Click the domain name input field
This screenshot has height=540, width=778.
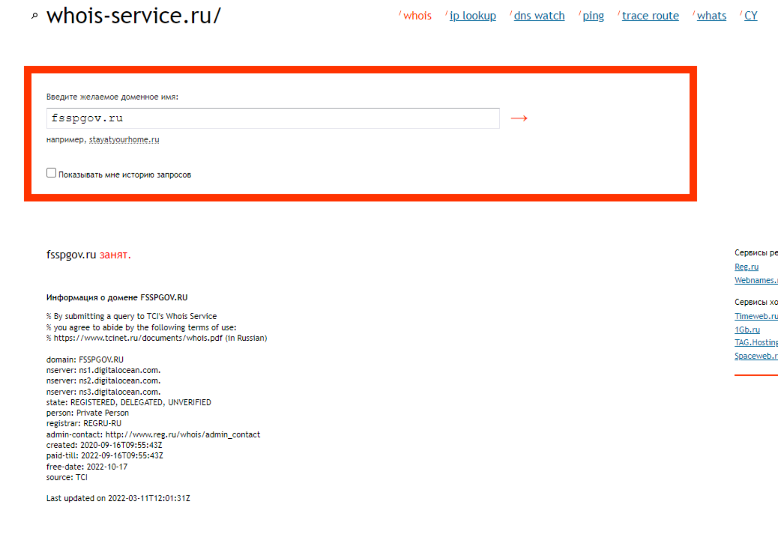pyautogui.click(x=273, y=118)
